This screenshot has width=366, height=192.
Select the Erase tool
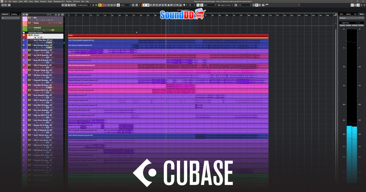pos(154,5)
